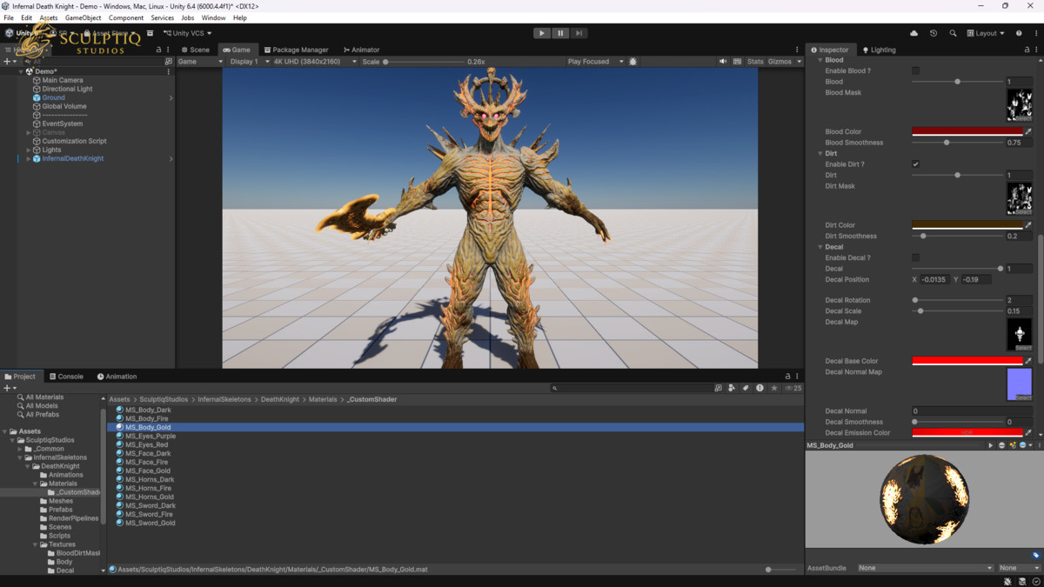
Task: Open the AssetBundle name dropdown
Action: [925, 568]
